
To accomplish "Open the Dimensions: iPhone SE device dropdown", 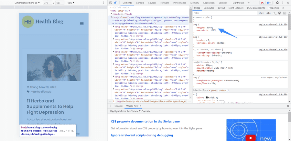I will pyautogui.click(x=27, y=3).
